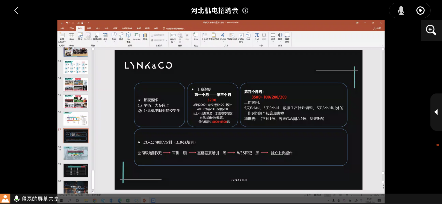Switch to the 视图 ribbon tab
Screen dimensions: 442x204
coord(147,28)
